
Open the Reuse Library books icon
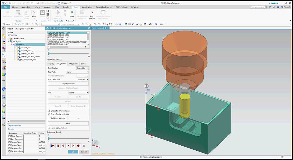4,74
